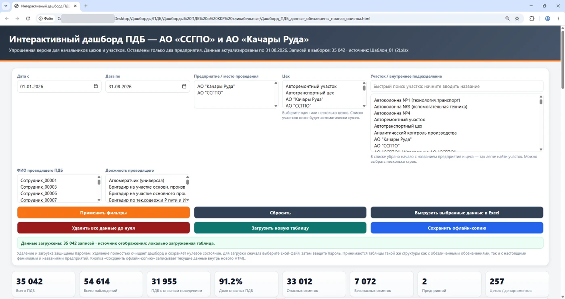Open the browser three-dot menu
The image size is (565, 299).
558,19
